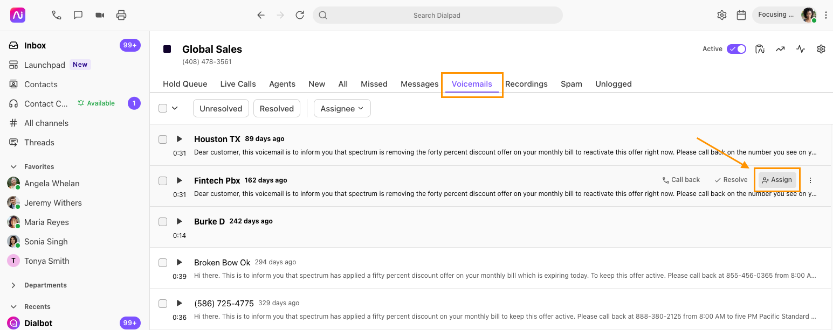This screenshot has height=330, width=833.
Task: Select the Fintech Pbx voicemail checkbox
Action: [x=163, y=181]
